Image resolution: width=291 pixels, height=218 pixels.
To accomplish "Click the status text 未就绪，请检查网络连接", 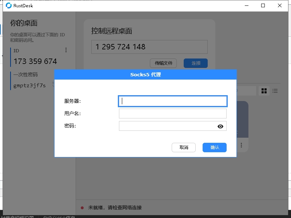I will pyautogui.click(x=115, y=207).
